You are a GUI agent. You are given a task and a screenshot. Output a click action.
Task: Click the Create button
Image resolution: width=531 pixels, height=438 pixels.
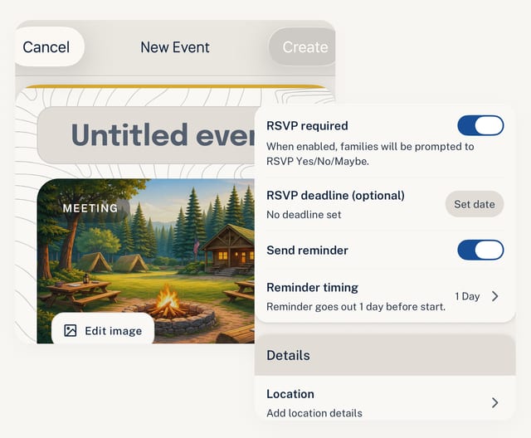(x=302, y=47)
